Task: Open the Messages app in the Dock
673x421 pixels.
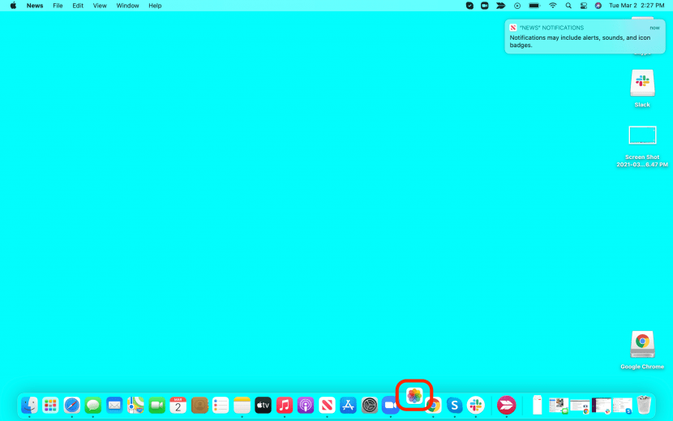Action: tap(93, 405)
